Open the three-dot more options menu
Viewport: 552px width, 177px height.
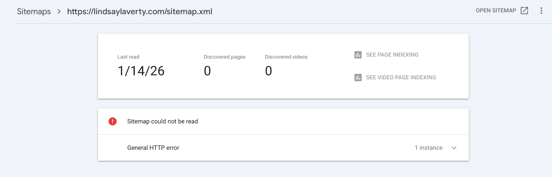(541, 11)
